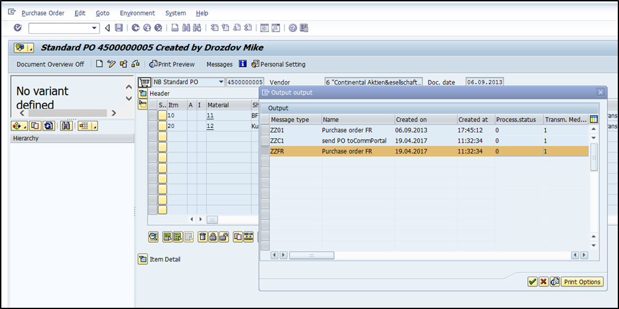Select row selector for item 10

coord(153,115)
